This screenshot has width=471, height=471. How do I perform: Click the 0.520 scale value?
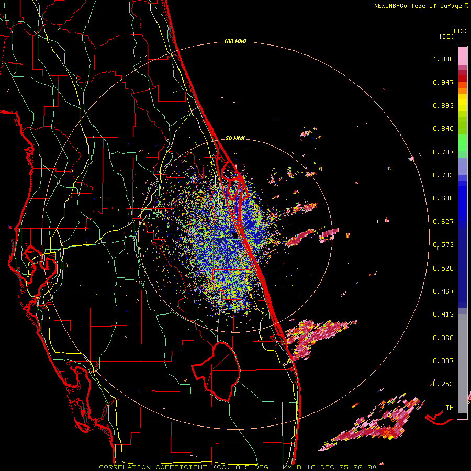(443, 268)
